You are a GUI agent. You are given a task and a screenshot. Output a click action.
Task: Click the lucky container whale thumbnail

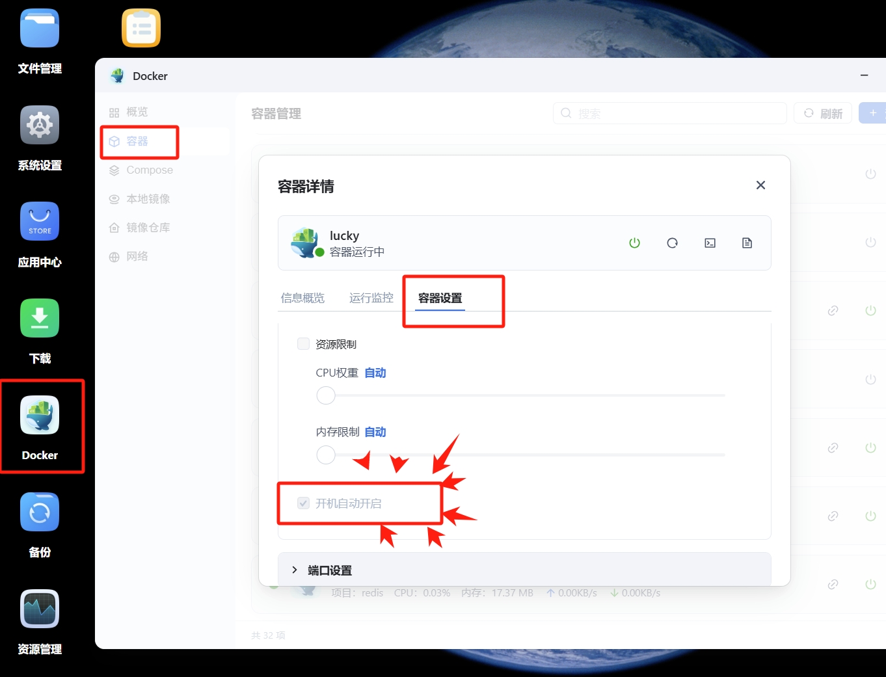click(304, 243)
